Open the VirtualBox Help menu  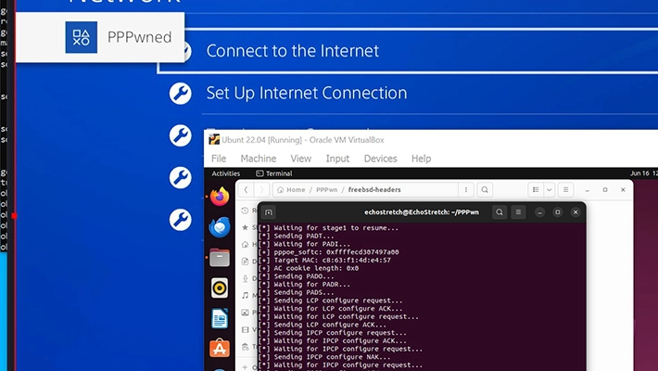422,159
